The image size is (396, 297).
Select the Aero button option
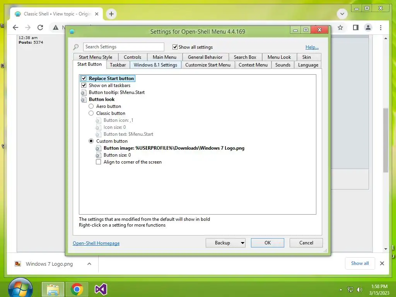(x=91, y=106)
